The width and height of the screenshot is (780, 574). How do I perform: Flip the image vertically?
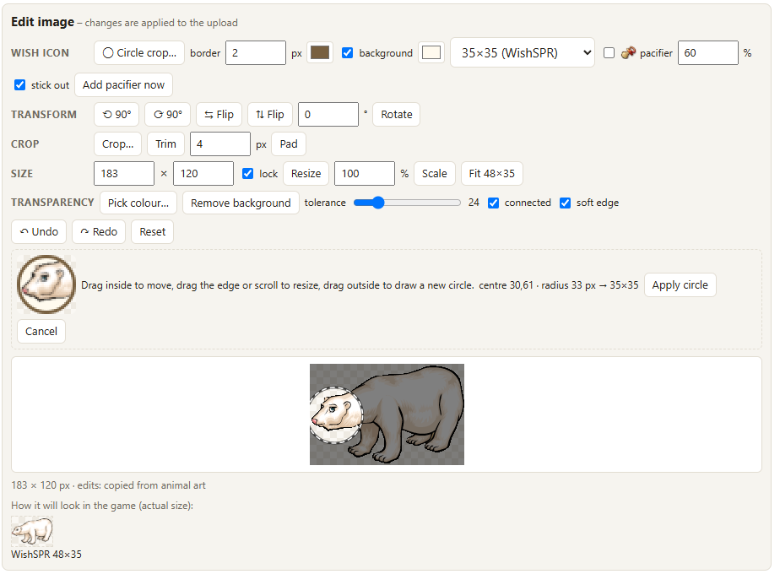269,115
